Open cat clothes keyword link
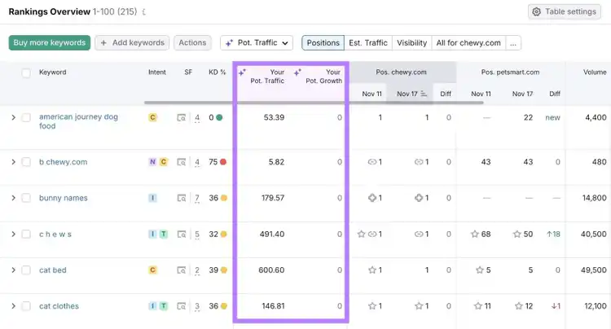 coord(59,306)
